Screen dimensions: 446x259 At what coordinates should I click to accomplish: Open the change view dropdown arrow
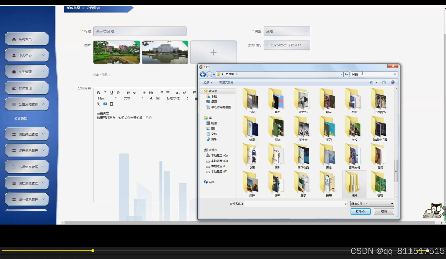click(x=377, y=82)
